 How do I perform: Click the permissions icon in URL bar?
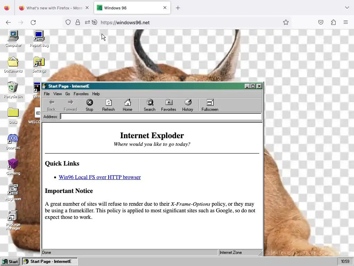pyautogui.click(x=87, y=23)
